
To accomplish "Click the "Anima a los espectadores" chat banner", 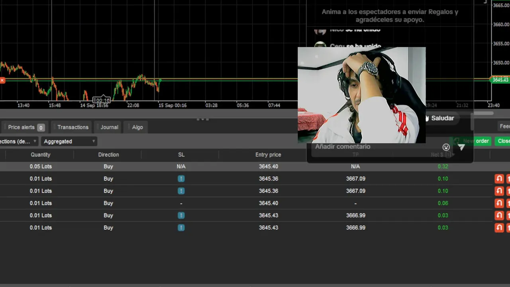I will pos(390,16).
